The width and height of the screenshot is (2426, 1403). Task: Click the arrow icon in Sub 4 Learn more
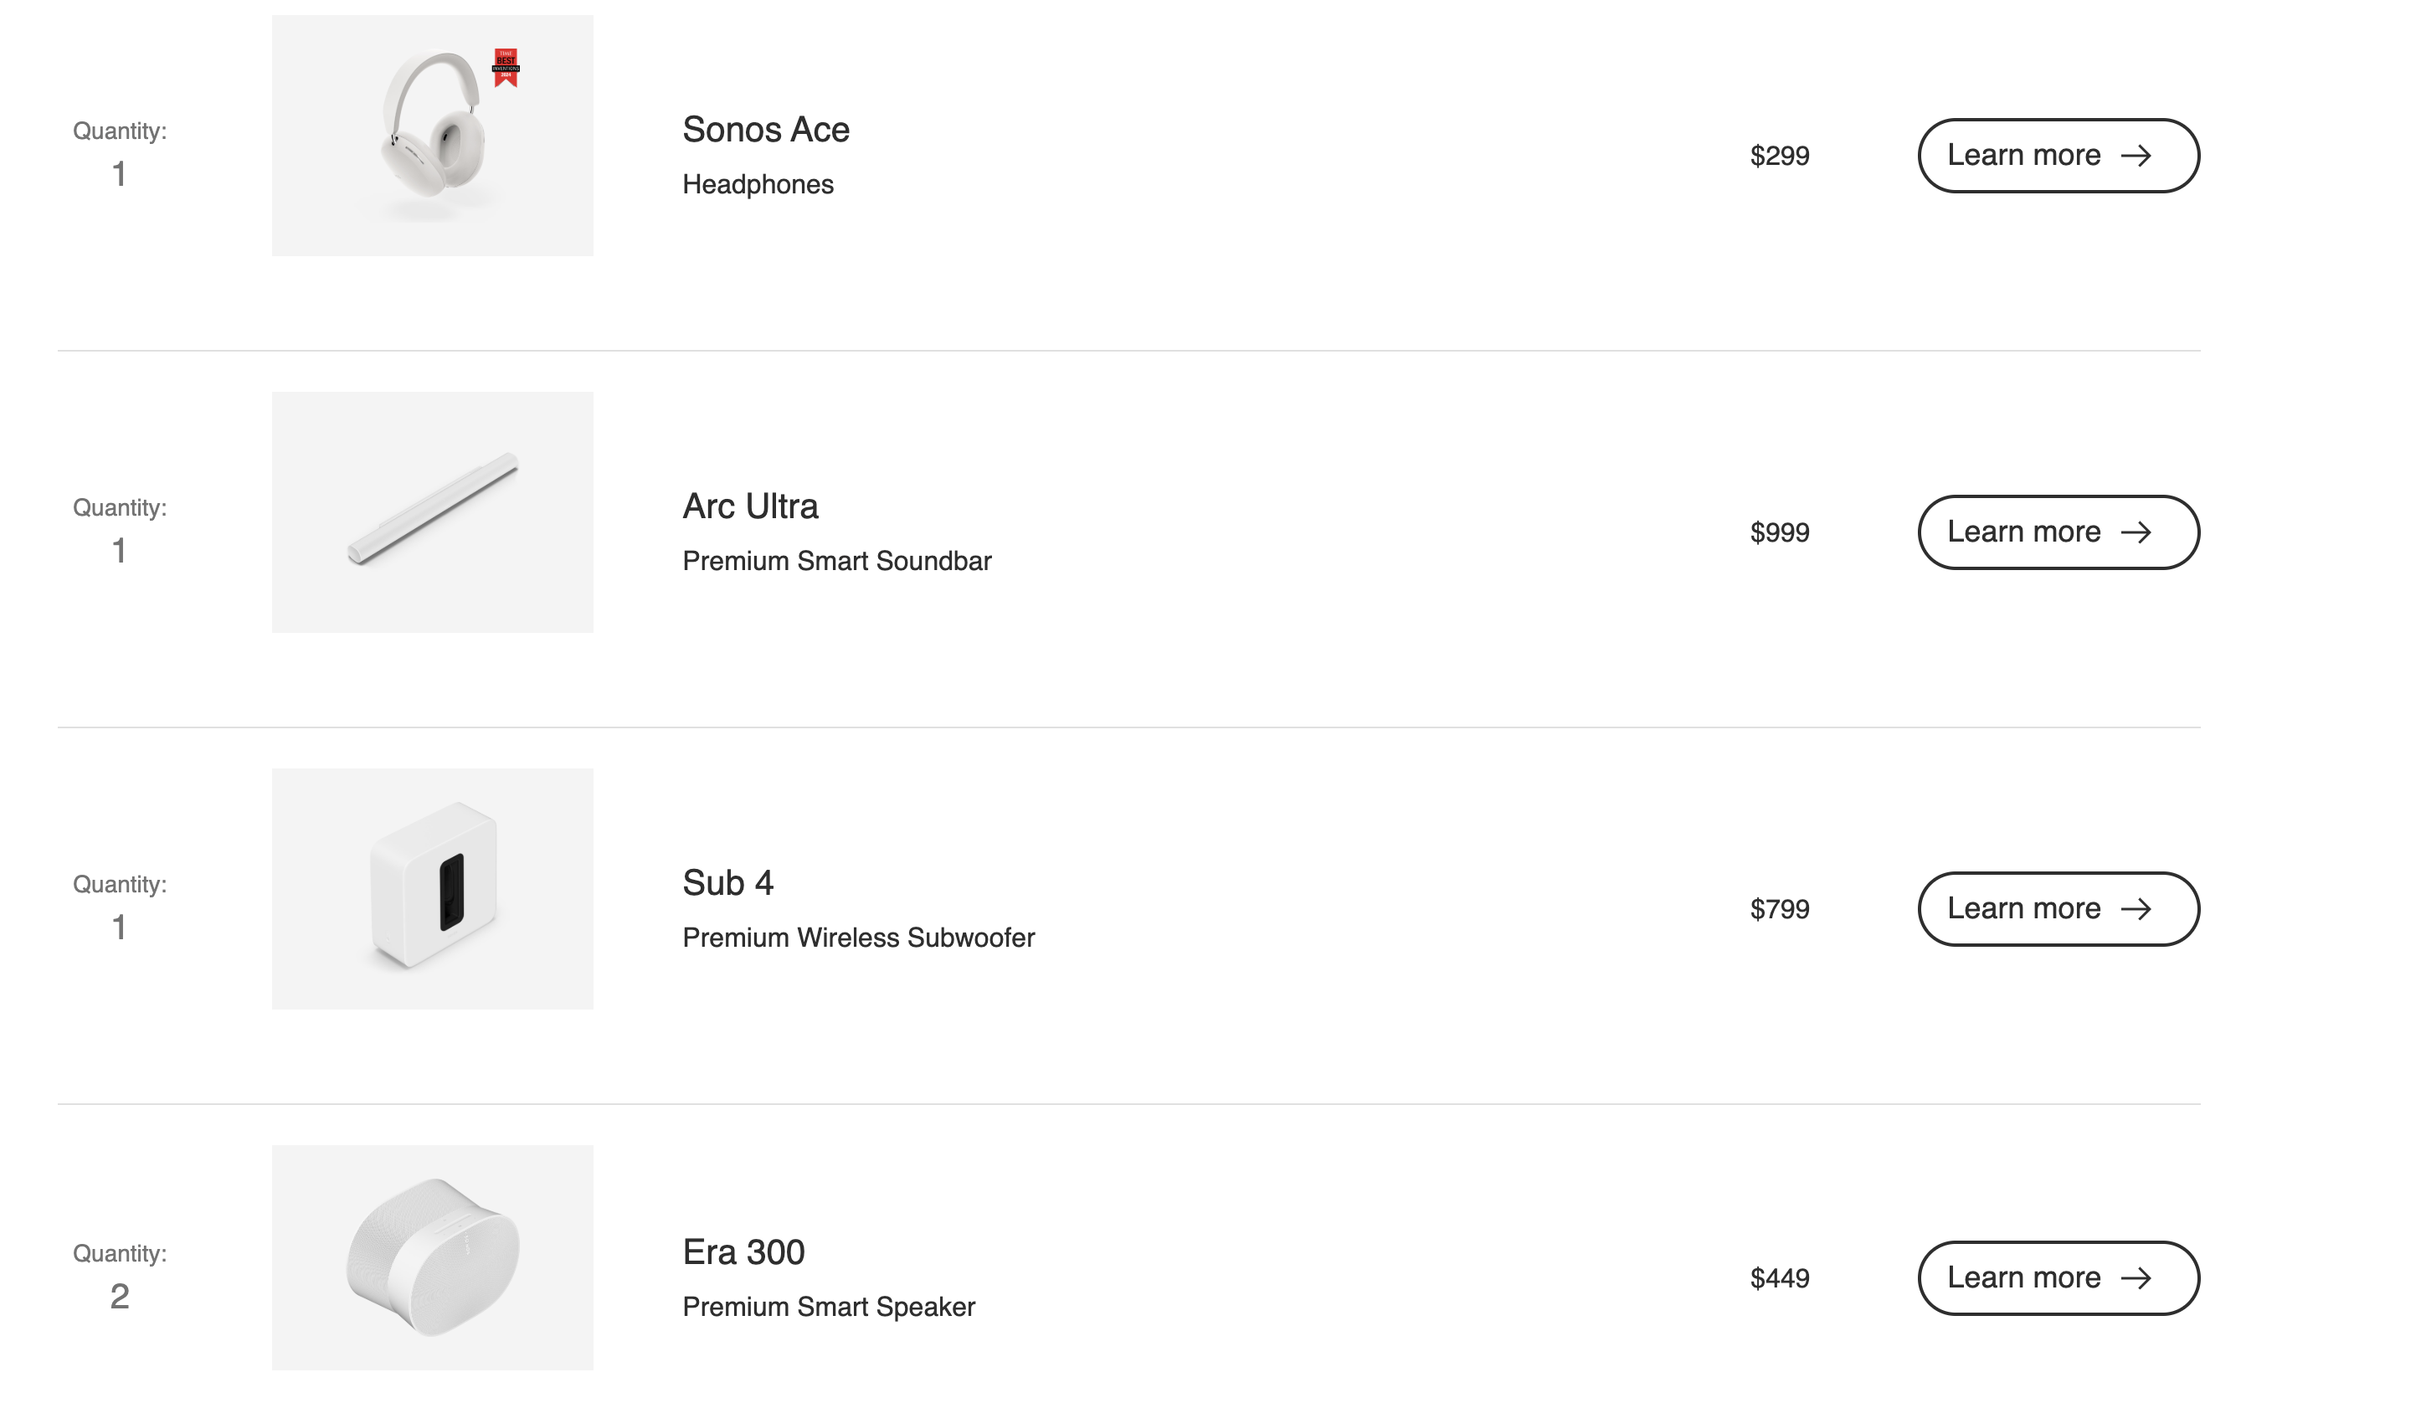[2136, 909]
